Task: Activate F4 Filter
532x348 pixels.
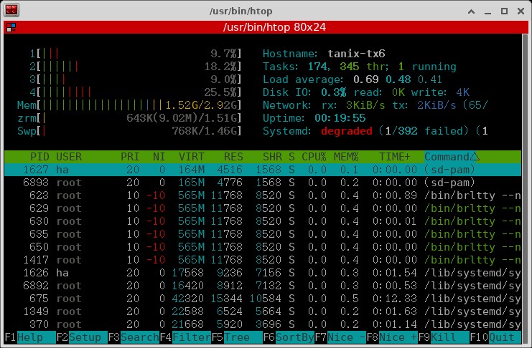Action: tap(185, 337)
